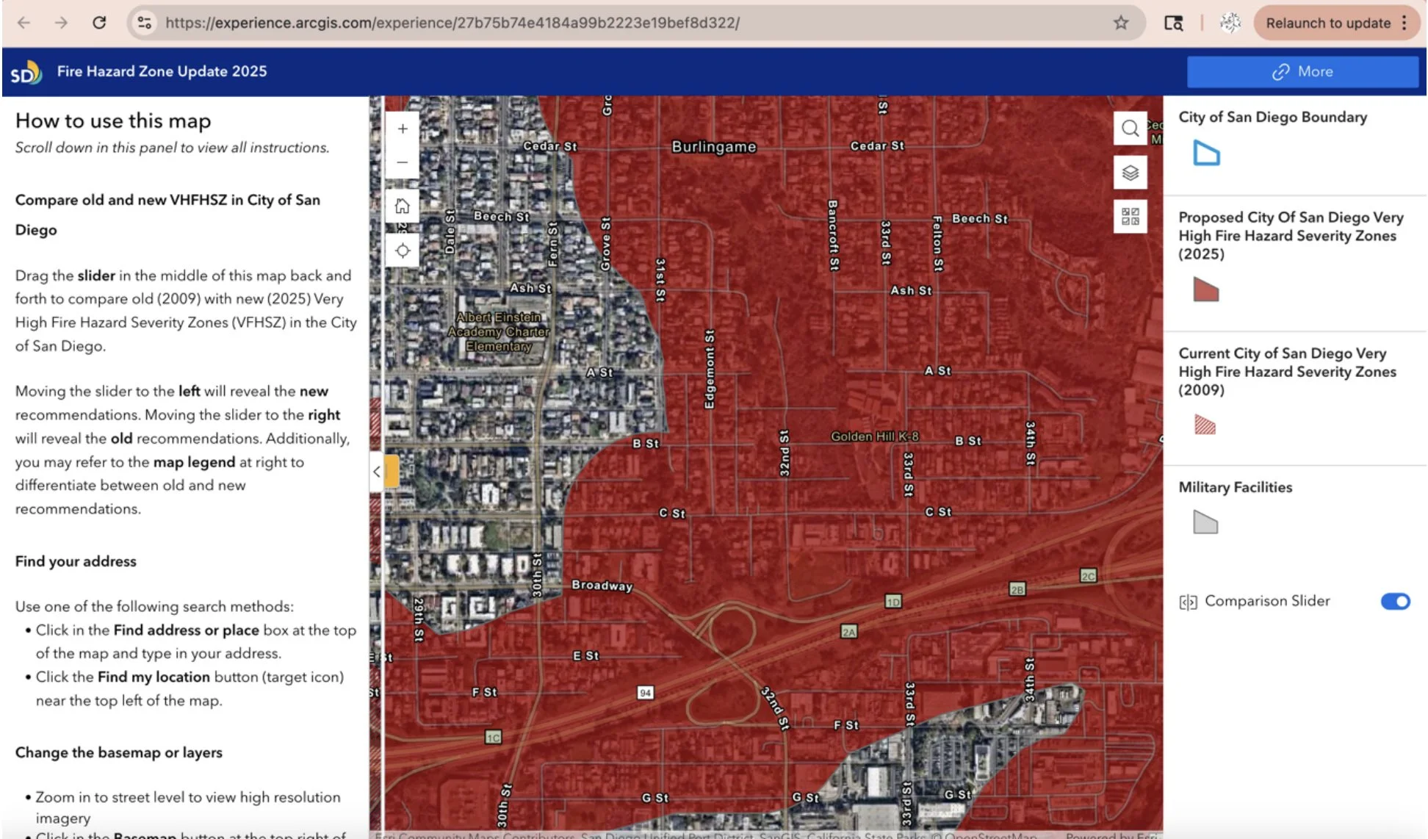Screen dimensions: 1428x839
Task: Click Relaunch to update button
Action: 1327,23
